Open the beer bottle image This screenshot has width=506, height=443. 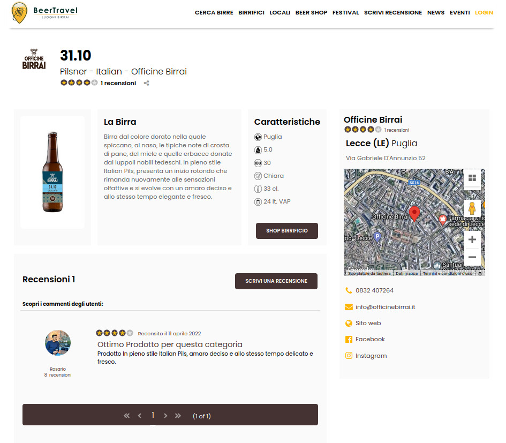click(52, 172)
